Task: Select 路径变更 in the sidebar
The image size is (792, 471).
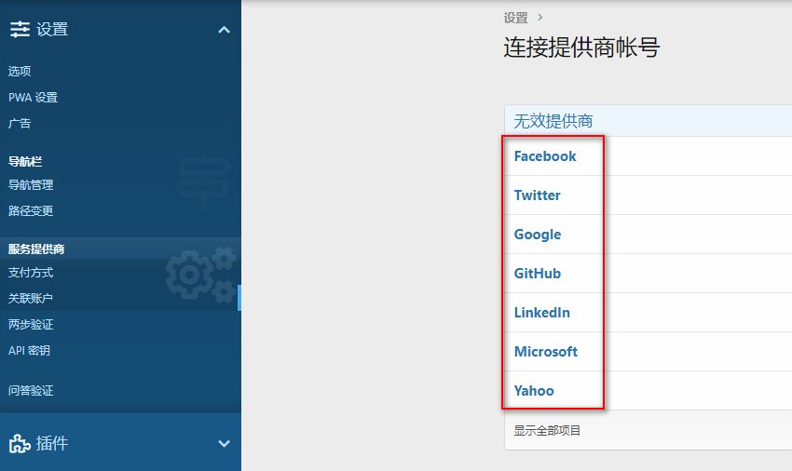Action: pos(31,210)
